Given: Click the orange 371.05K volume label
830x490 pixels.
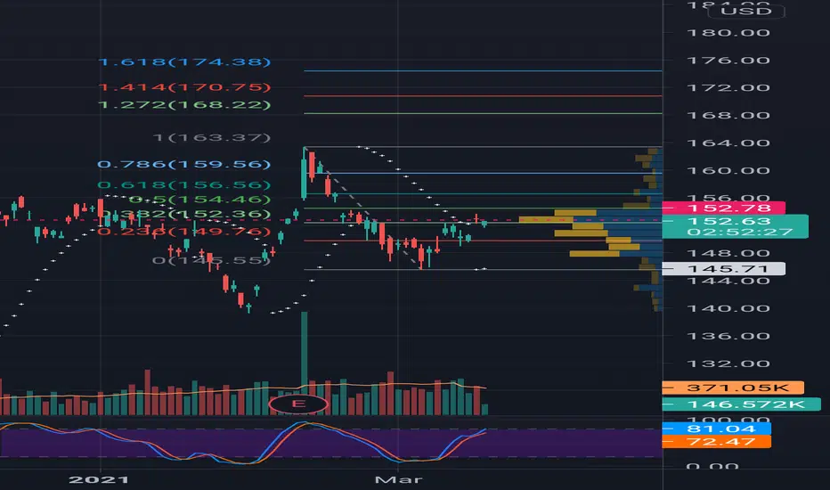Looking at the screenshot, I should click(x=733, y=388).
